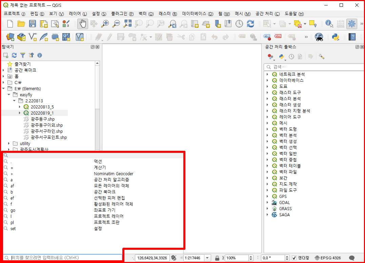365x263 pixels.
Task: Filter the Browser panel
Action: pos(23,55)
